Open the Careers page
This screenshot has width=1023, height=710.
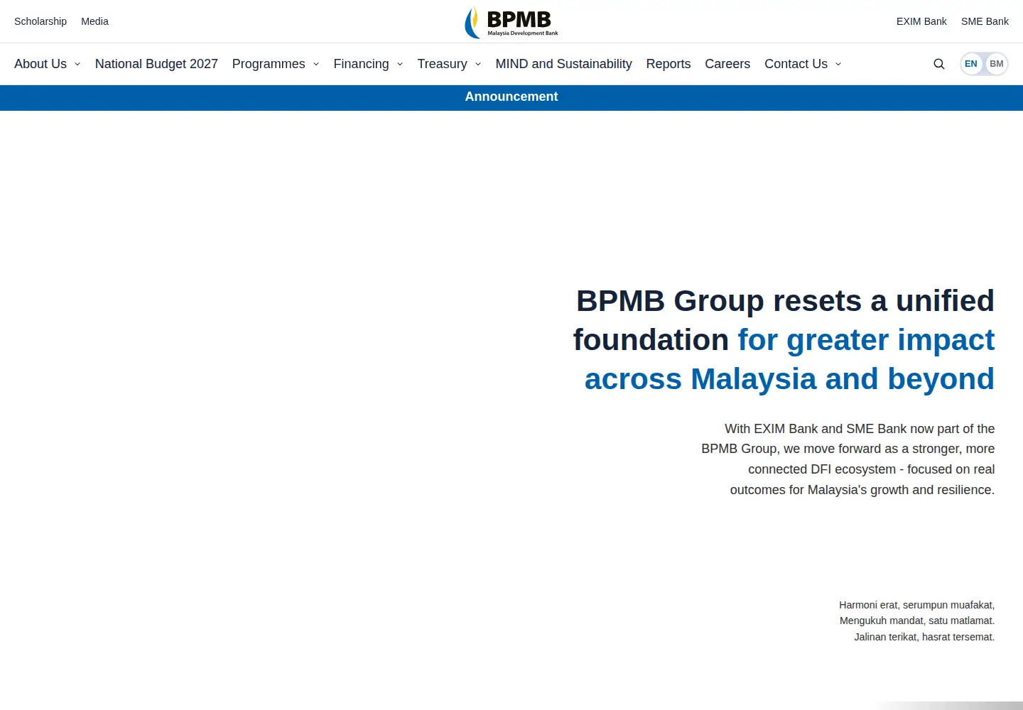(727, 64)
